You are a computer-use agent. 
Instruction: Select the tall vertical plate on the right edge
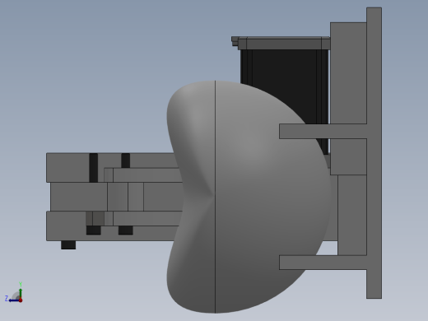coord(374,153)
